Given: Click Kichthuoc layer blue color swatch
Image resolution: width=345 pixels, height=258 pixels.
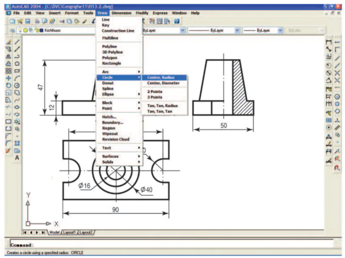Looking at the screenshot, I should pos(42,30).
